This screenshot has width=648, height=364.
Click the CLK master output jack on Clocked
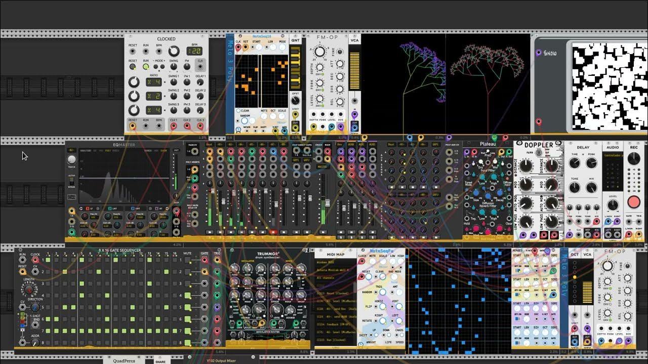[x=200, y=67]
